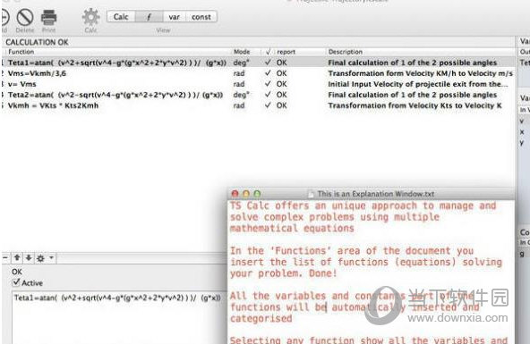Click the Delete toolbar icon
The image size is (530, 344).
pos(25,17)
